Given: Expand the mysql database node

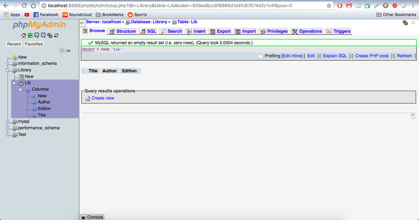Looking at the screenshot, I should tap(8, 121).
